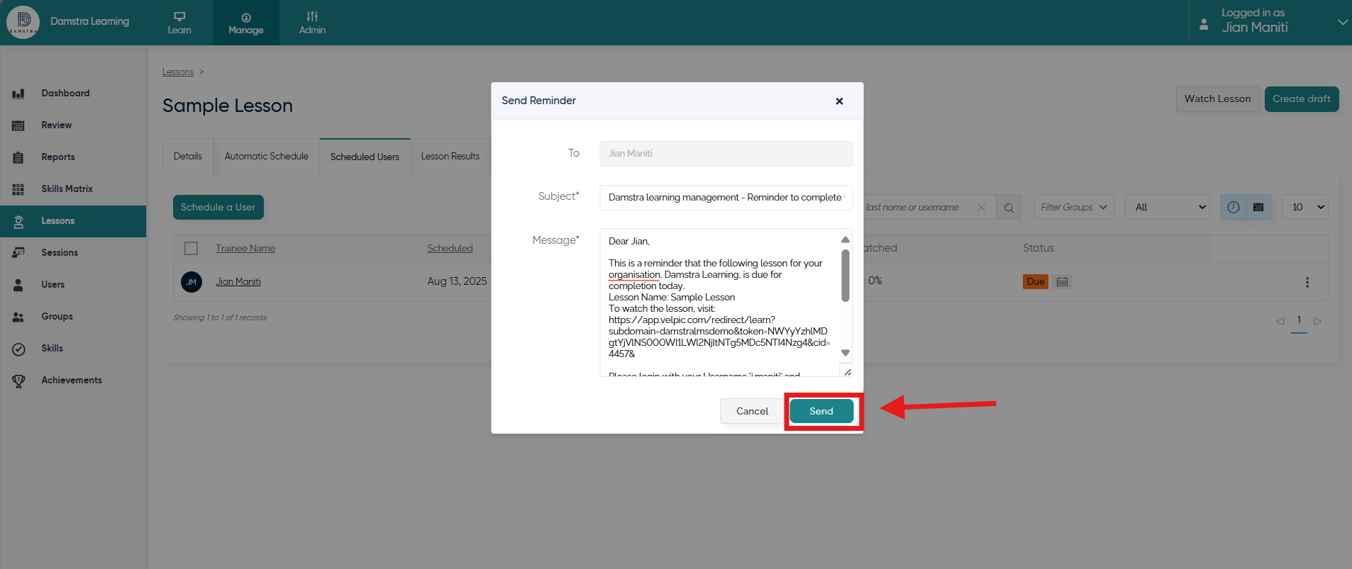Open the three-dot row actions menu

1307,282
